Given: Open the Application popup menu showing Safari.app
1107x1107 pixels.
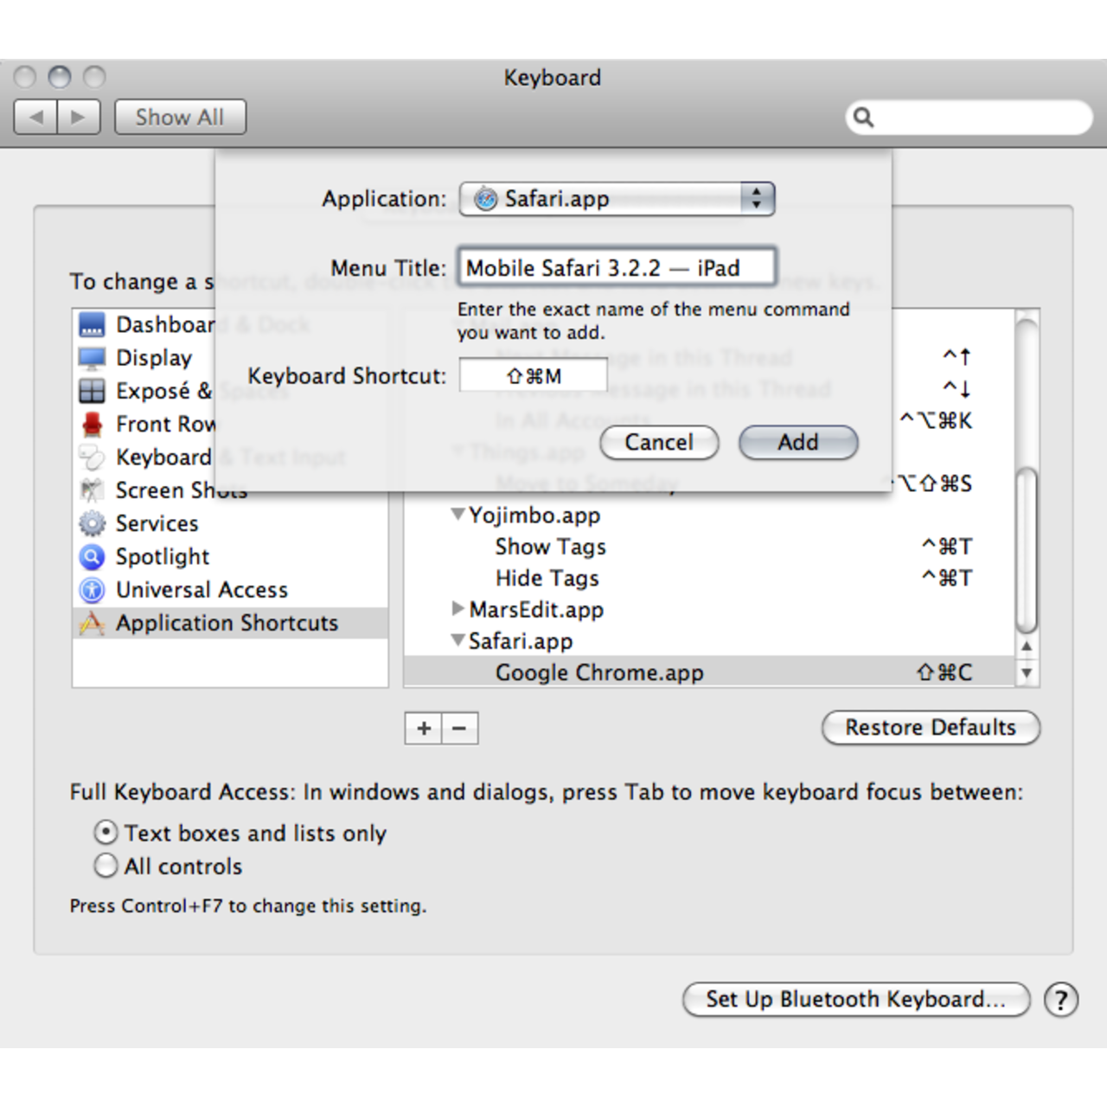Looking at the screenshot, I should point(617,199).
